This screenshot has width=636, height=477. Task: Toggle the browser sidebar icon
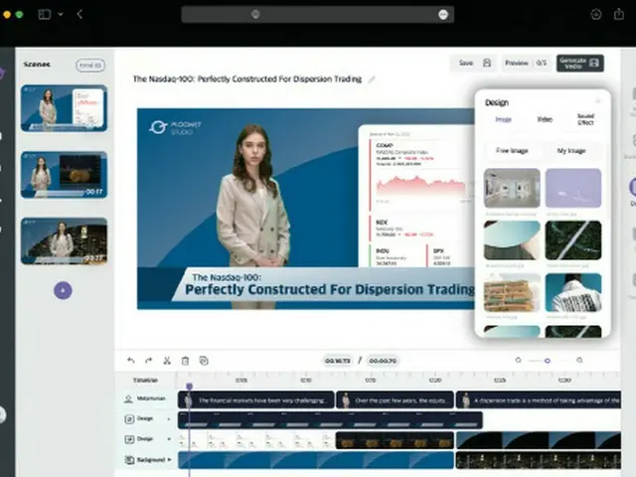coord(44,14)
